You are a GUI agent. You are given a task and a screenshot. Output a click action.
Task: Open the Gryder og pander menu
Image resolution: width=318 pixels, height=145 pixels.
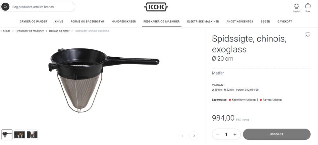point(33,21)
